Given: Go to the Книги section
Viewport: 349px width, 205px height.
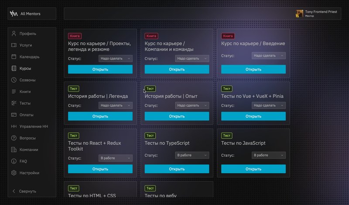Looking at the screenshot, I should tap(25, 91).
